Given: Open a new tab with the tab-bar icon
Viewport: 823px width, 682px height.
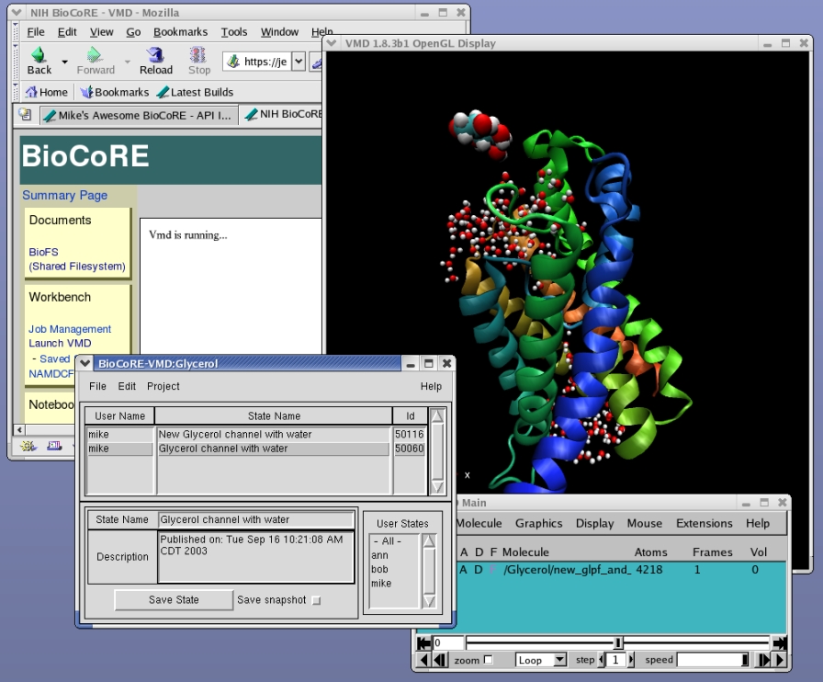Looking at the screenshot, I should point(25,115).
